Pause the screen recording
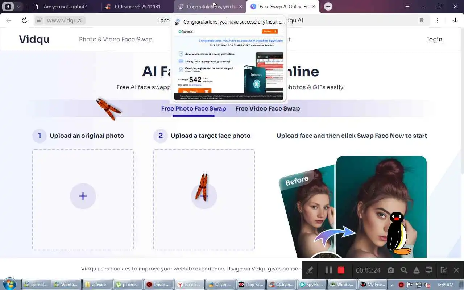This screenshot has height=290, width=464. (329, 270)
